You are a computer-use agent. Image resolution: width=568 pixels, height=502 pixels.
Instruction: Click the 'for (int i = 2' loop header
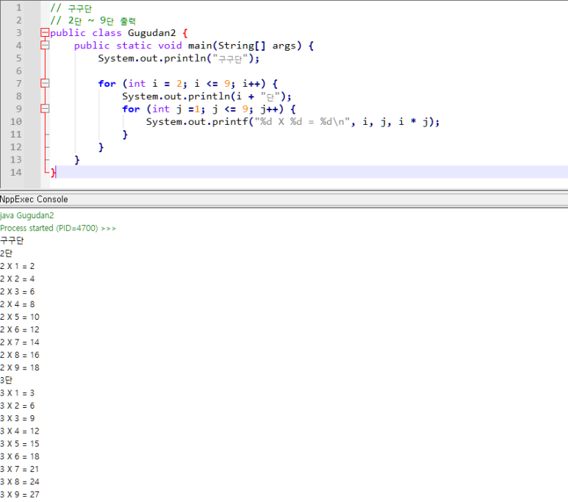coord(188,84)
